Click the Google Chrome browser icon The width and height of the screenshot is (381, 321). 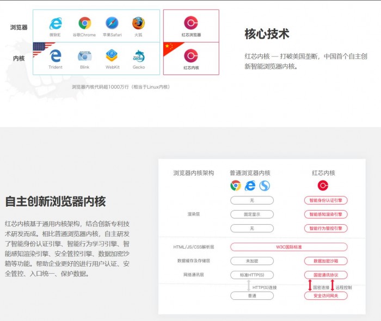pyautogui.click(x=84, y=23)
